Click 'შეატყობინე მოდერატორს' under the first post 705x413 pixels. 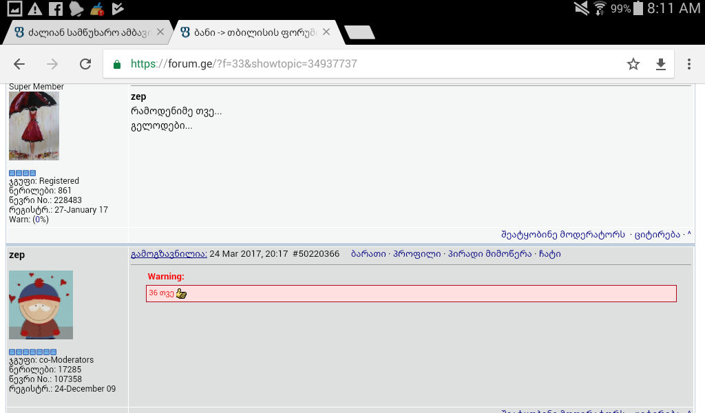point(563,235)
